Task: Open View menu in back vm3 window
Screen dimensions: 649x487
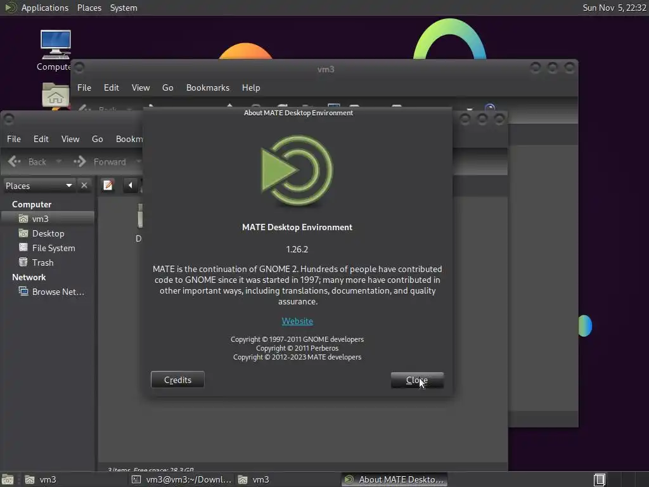Action: point(140,88)
